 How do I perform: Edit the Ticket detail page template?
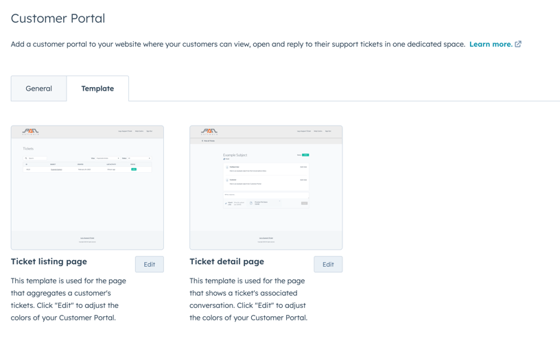click(328, 265)
